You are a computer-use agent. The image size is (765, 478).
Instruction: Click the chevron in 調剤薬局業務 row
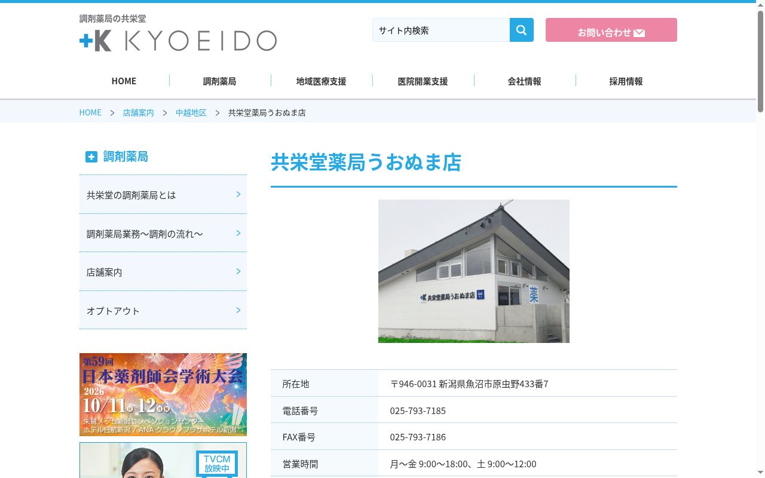tap(238, 233)
